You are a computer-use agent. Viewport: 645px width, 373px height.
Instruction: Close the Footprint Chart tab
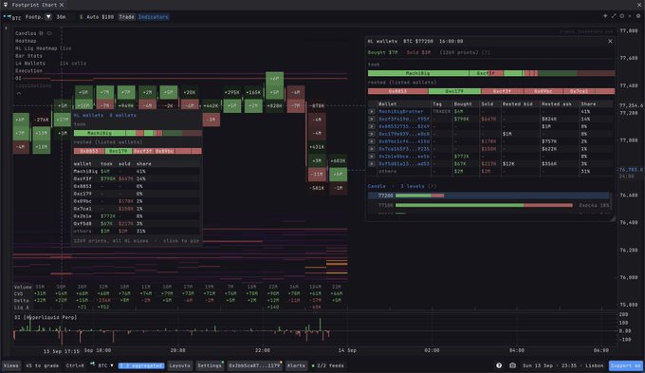pos(62,5)
